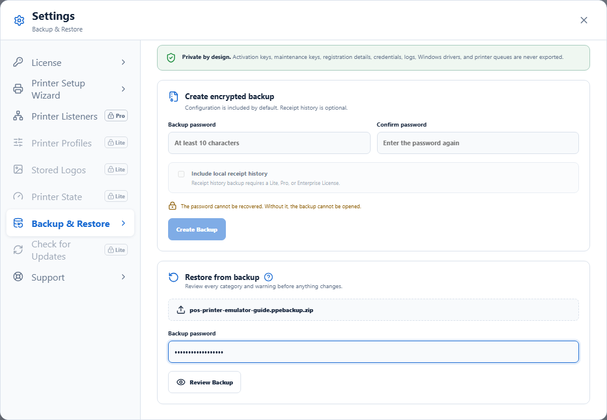Screen dimensions: 607x420
Task: Select the Printer State menu item
Action: (71, 197)
